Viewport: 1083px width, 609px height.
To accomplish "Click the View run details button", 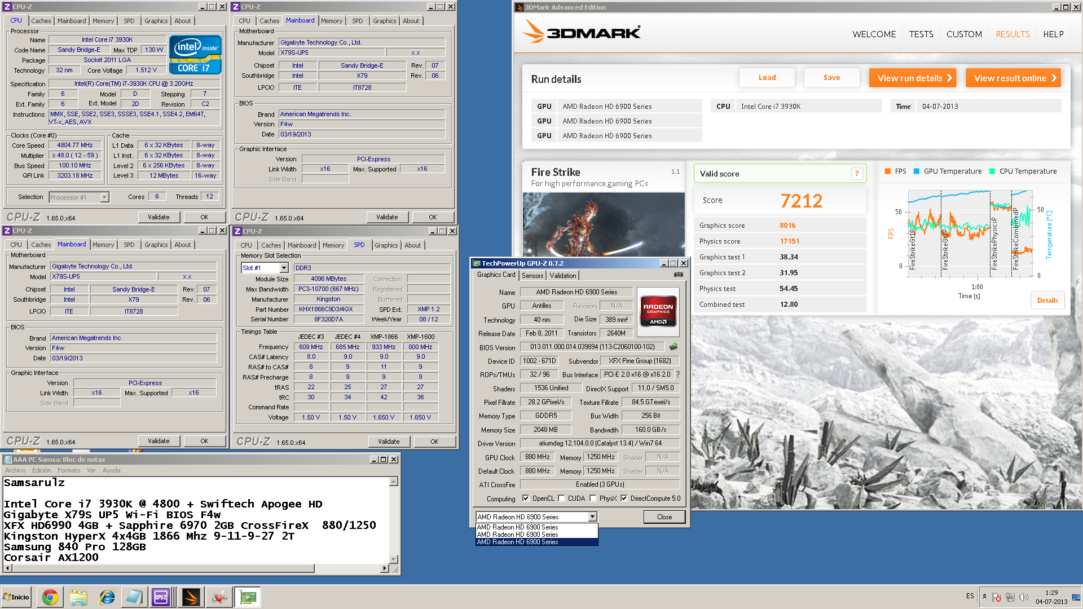I will point(914,78).
